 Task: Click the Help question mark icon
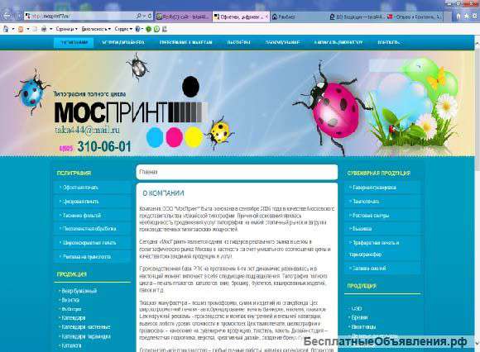pos(137,30)
